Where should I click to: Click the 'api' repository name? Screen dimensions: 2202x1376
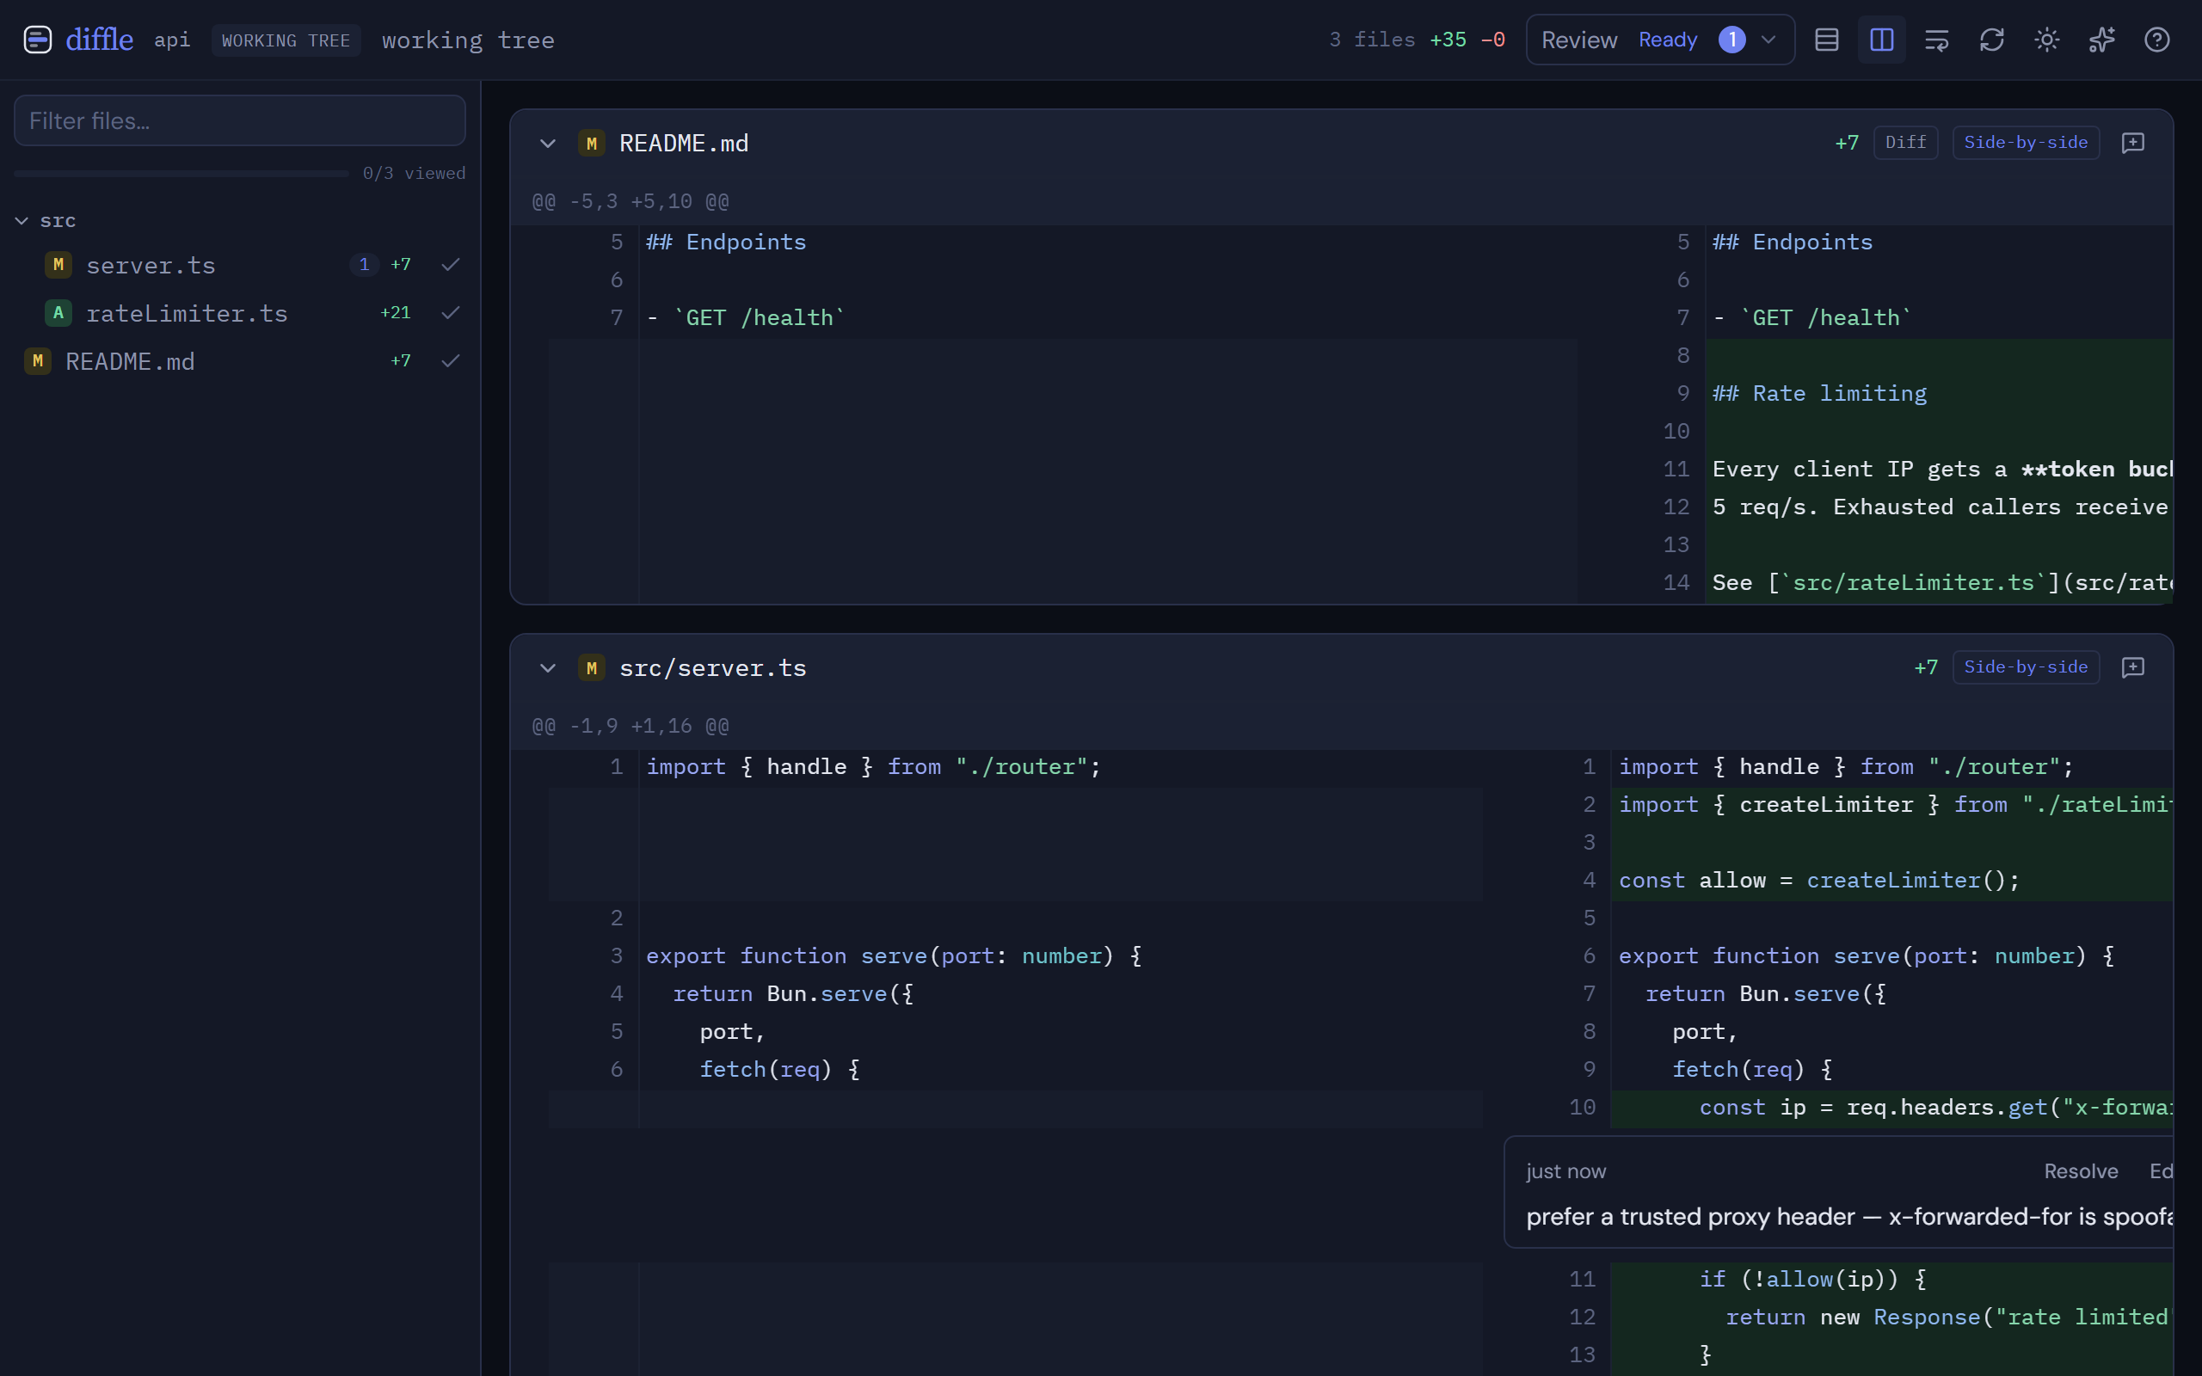pyautogui.click(x=172, y=40)
